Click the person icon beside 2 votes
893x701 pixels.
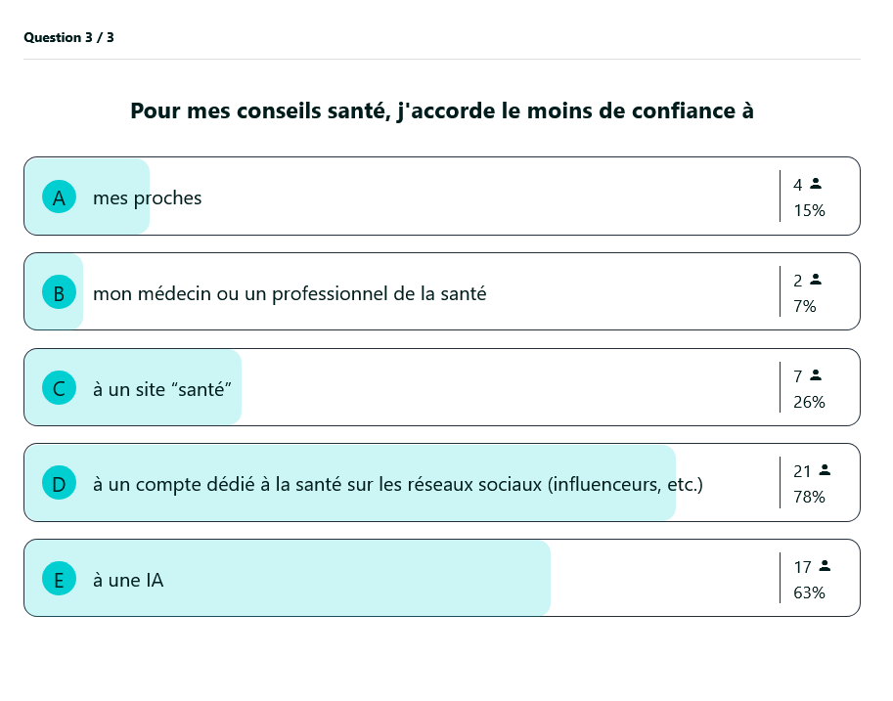pos(816,280)
